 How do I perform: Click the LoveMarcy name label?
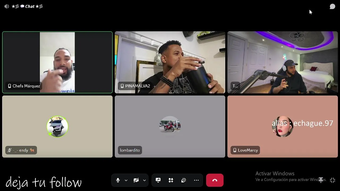click(245, 150)
